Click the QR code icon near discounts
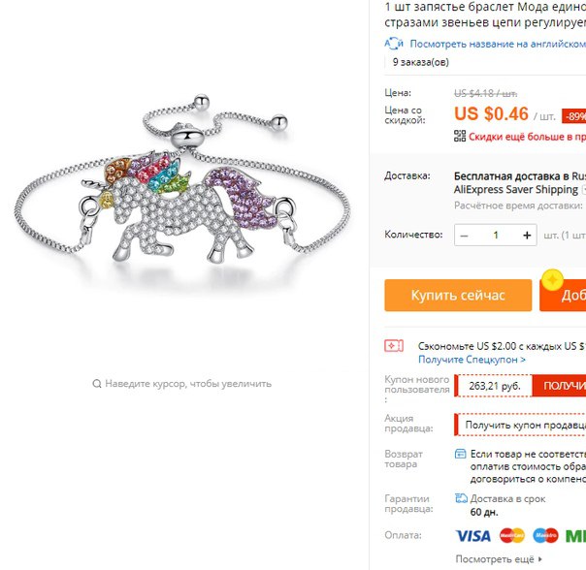Viewport: 586px width, 570px height. point(460,136)
